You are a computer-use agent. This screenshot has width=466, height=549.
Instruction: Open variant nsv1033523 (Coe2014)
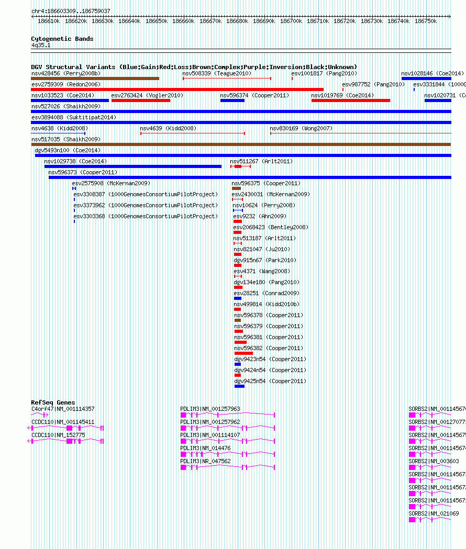63,95
